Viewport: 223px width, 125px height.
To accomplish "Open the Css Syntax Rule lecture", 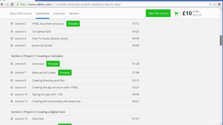I will coord(41,32).
